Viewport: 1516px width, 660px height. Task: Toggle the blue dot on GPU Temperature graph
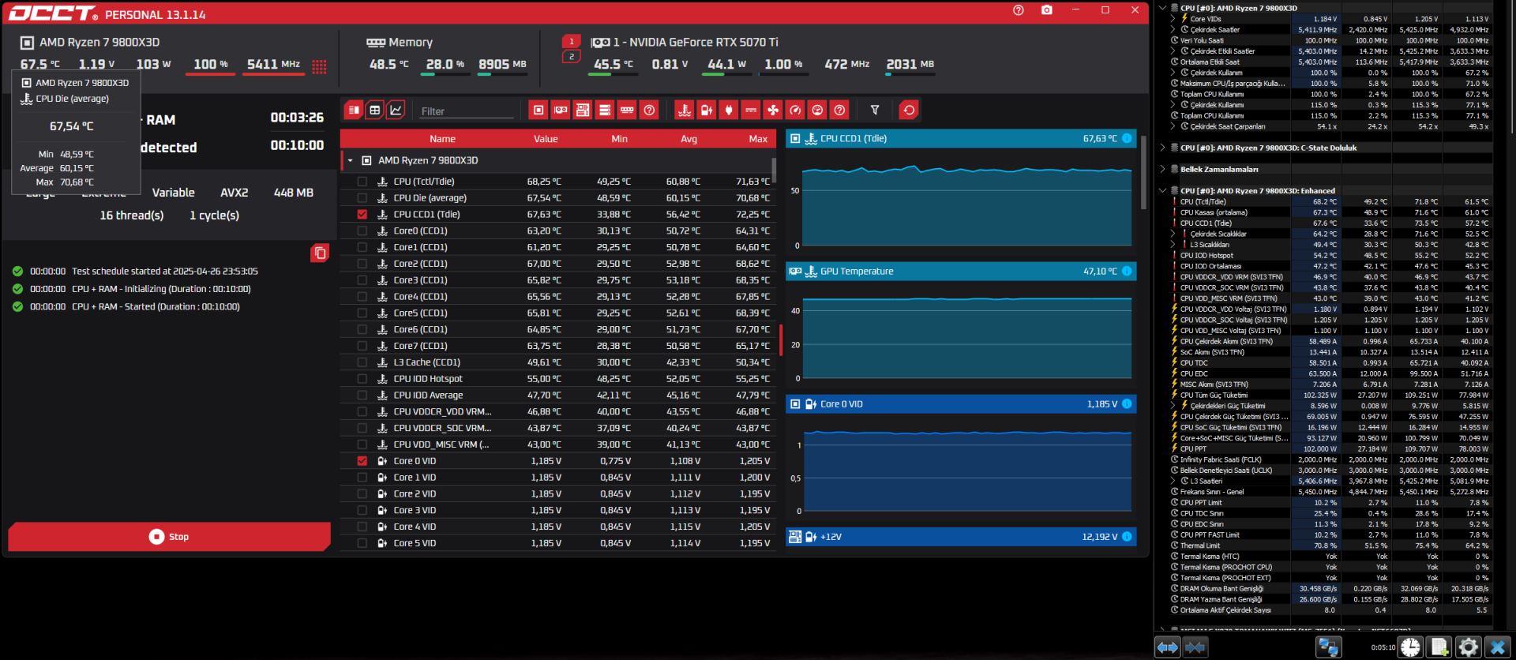1127,271
